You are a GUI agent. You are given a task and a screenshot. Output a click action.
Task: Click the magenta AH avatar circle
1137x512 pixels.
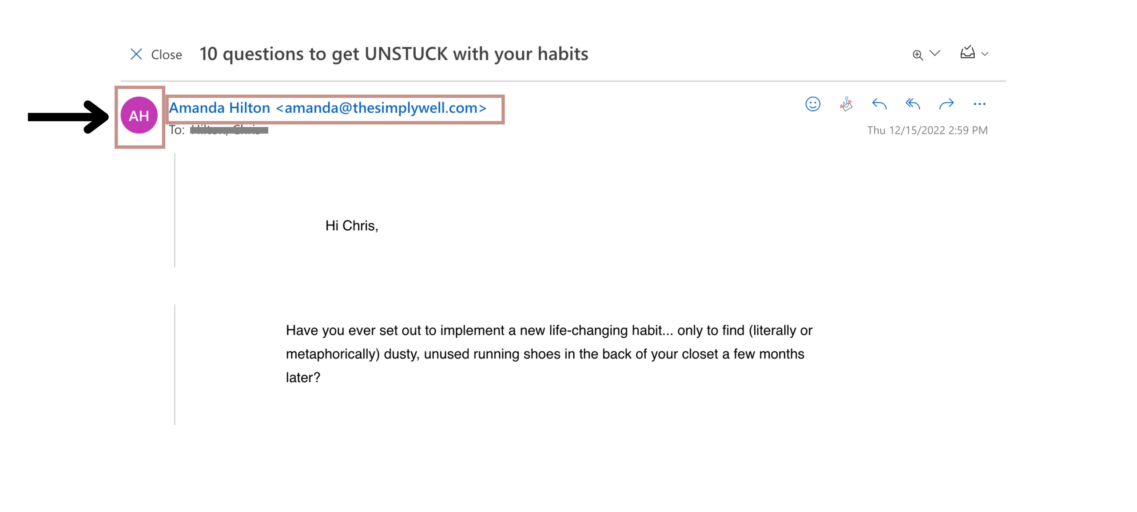pyautogui.click(x=139, y=116)
